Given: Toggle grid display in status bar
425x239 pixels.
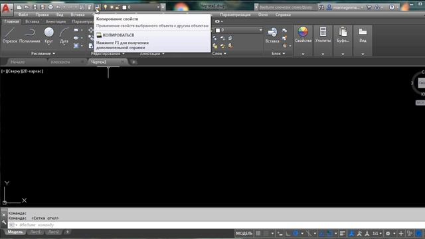Looking at the screenshot, I should coord(258,233).
